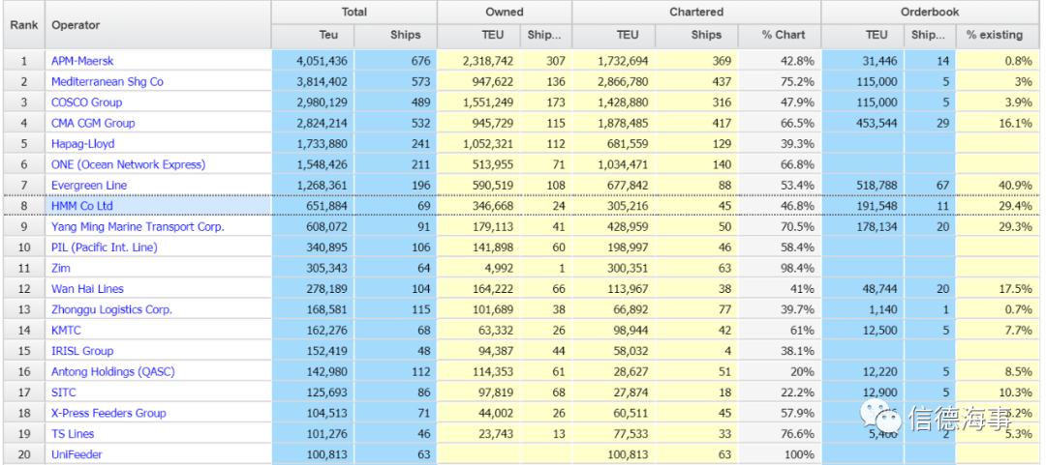Sort by Chartered Ships column header
This screenshot has height=465, width=1046.
pos(697,36)
